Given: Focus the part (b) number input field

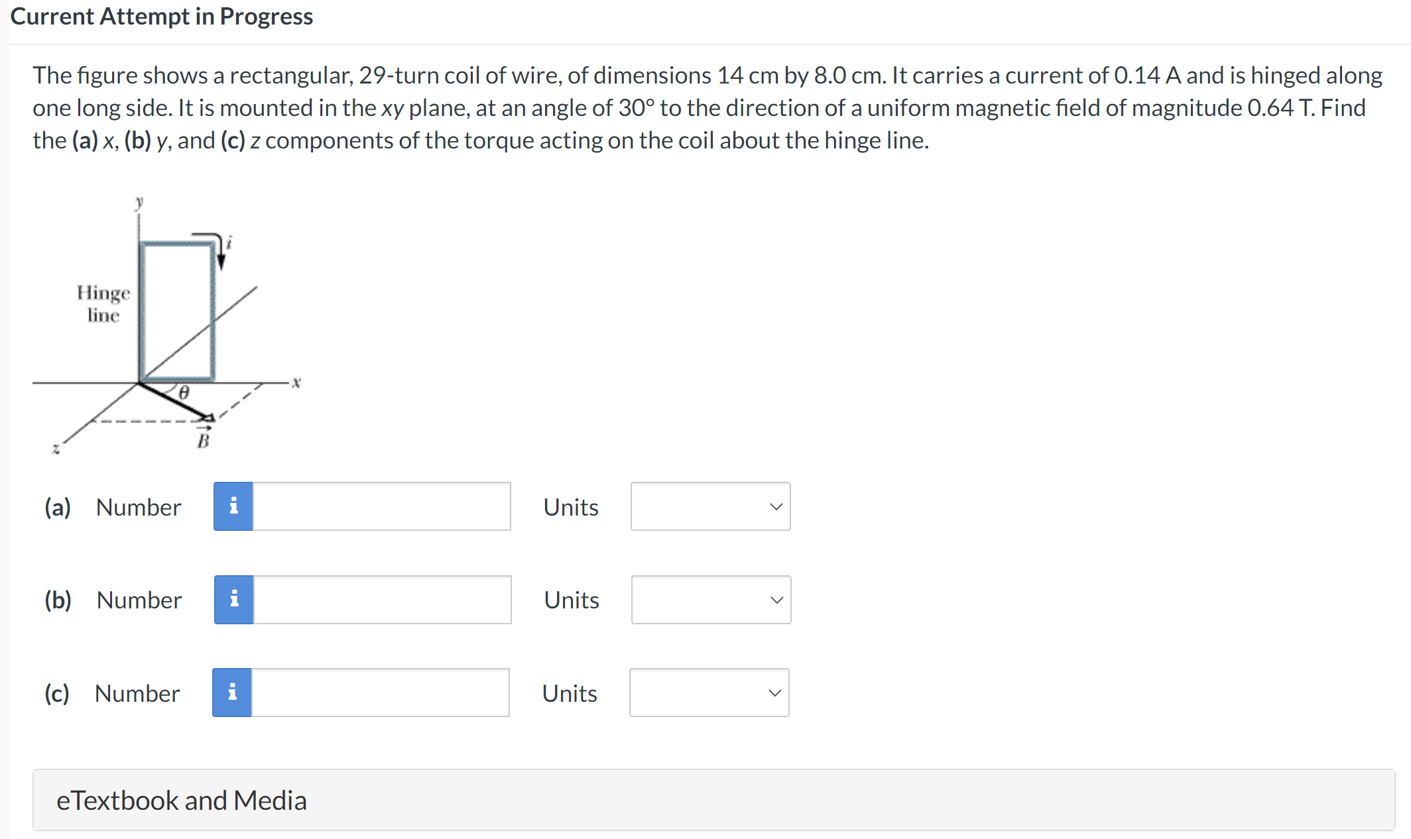Looking at the screenshot, I should [383, 600].
